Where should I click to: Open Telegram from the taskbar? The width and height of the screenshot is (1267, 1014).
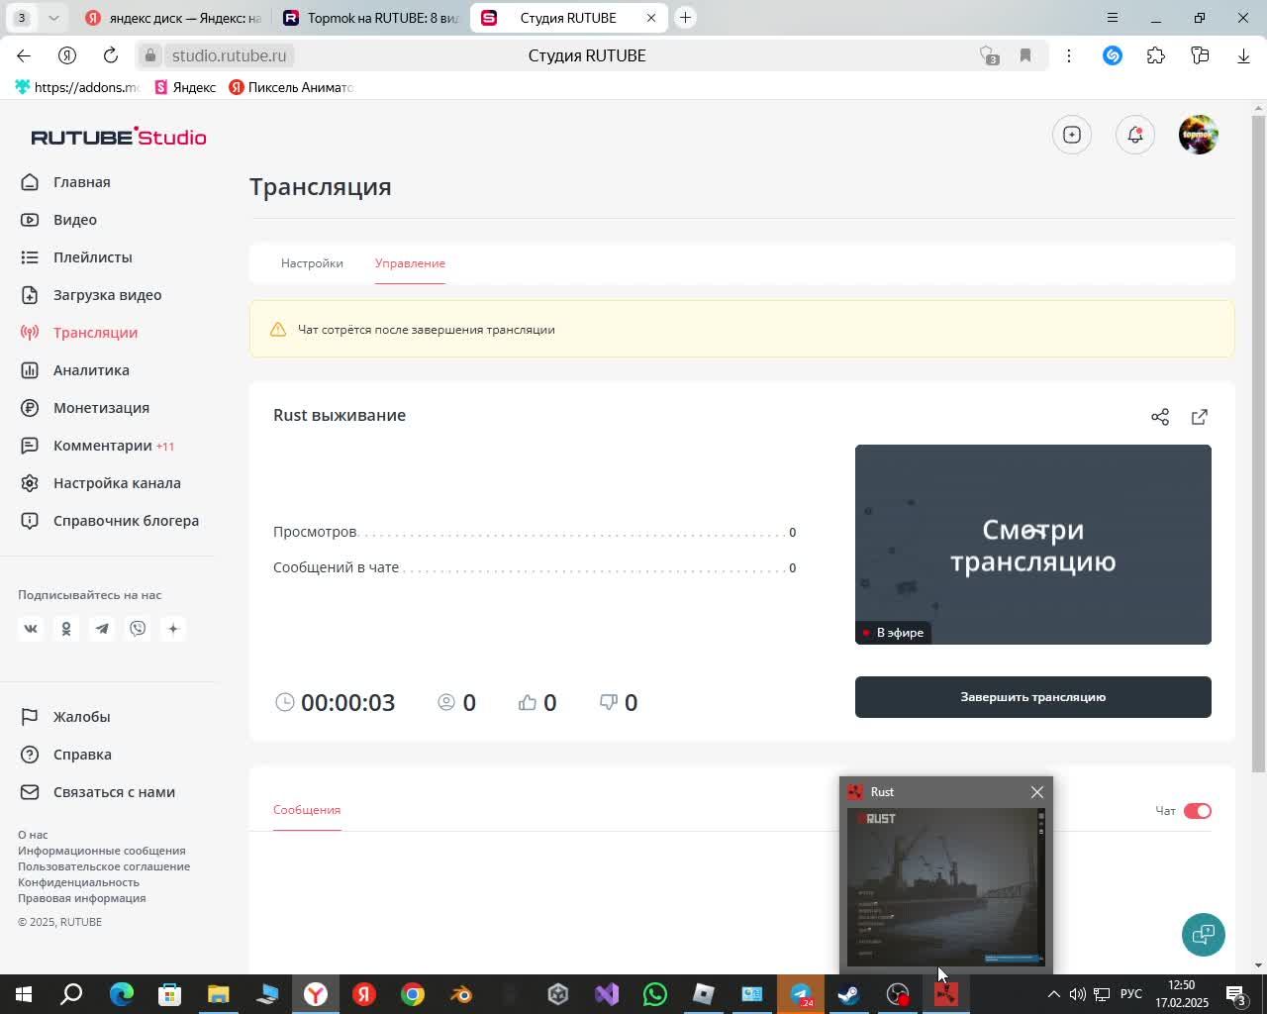click(x=801, y=994)
